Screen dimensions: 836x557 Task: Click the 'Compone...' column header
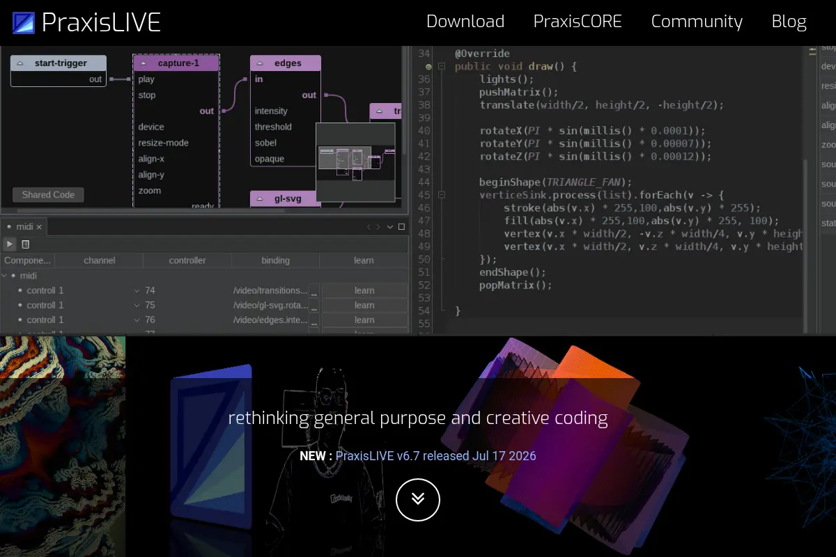27,260
